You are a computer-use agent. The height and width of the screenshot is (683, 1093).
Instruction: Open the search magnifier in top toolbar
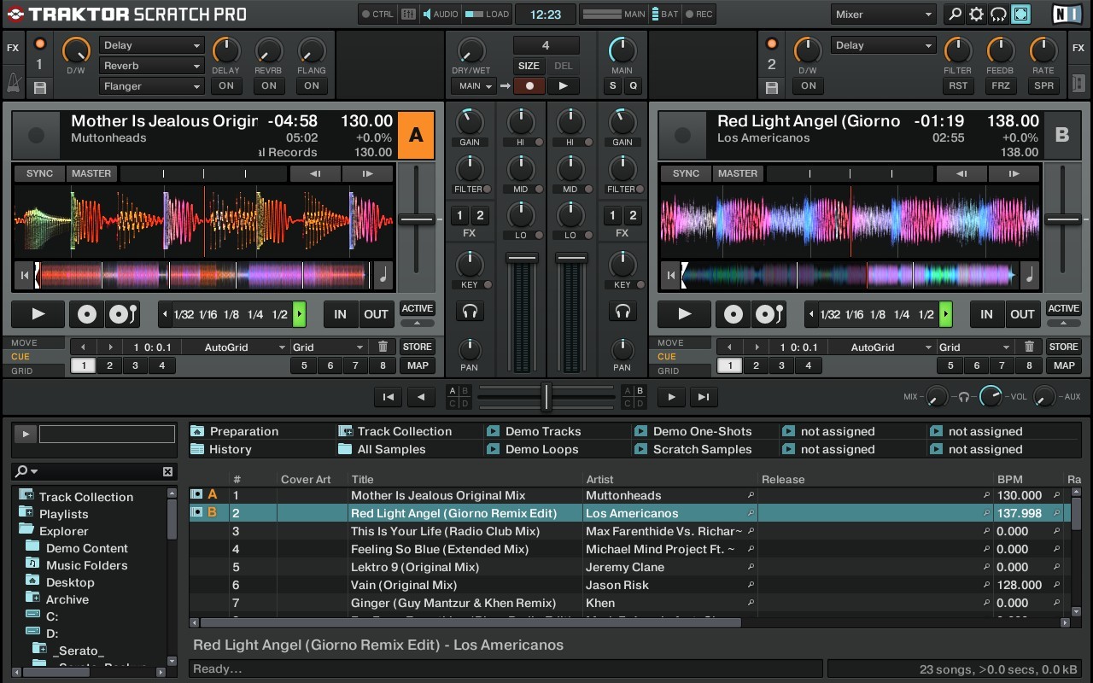pos(956,14)
